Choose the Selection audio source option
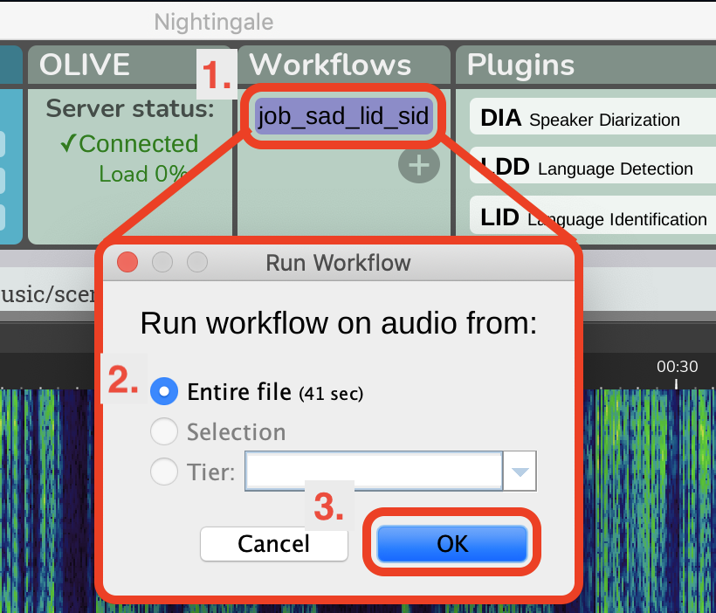 164,431
